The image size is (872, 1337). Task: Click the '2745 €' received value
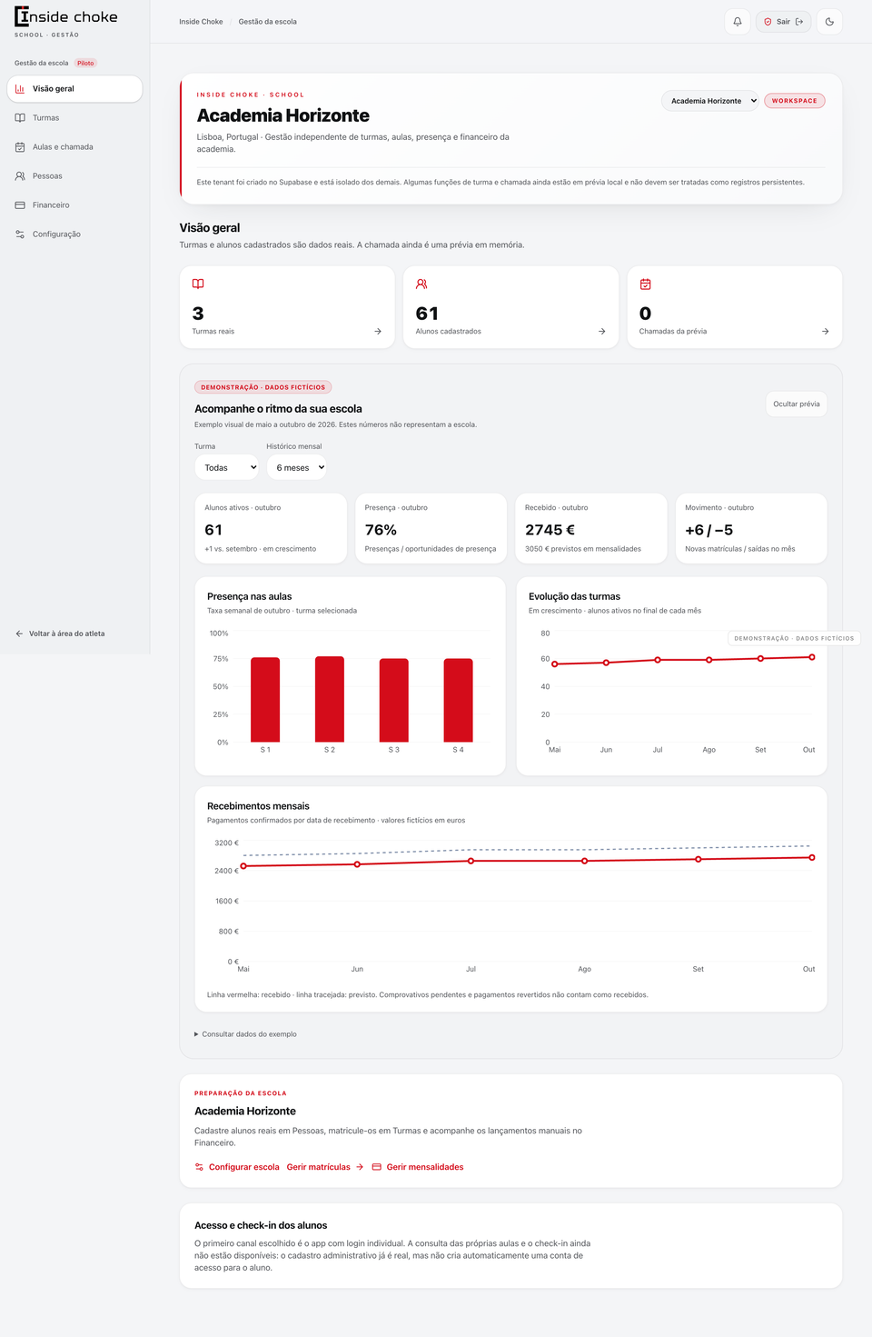pos(550,530)
